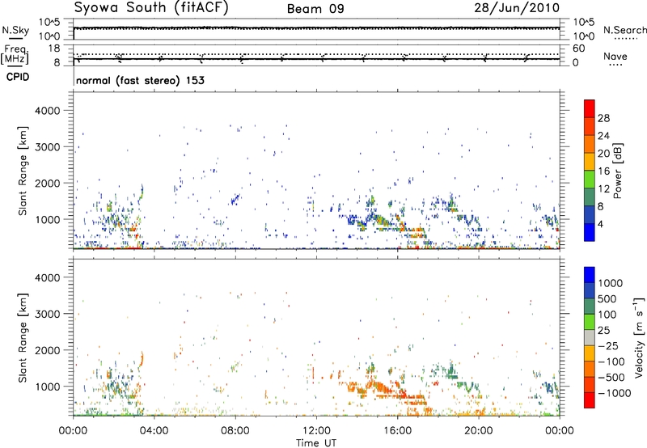Pick the Velocity swatch between 500 and 1000
The width and height of the screenshot is (647, 448).
click(x=590, y=290)
